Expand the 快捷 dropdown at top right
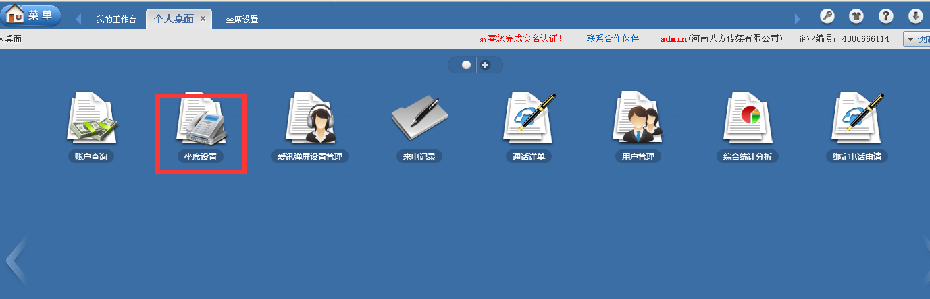This screenshot has height=299, width=930. (916, 40)
